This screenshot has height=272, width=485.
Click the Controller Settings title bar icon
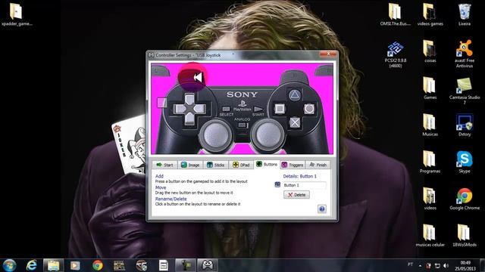152,55
